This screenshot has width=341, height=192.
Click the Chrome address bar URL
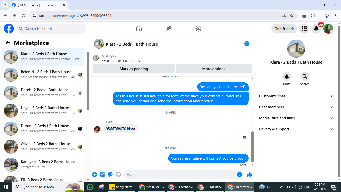pyautogui.click(x=75, y=16)
